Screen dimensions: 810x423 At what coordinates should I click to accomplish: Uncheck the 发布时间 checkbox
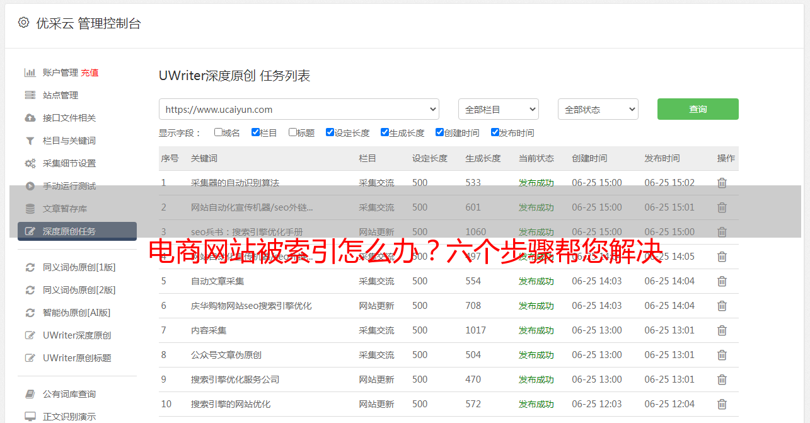495,132
